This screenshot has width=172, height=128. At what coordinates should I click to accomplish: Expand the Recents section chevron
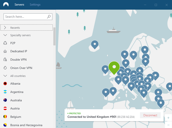(5, 28)
